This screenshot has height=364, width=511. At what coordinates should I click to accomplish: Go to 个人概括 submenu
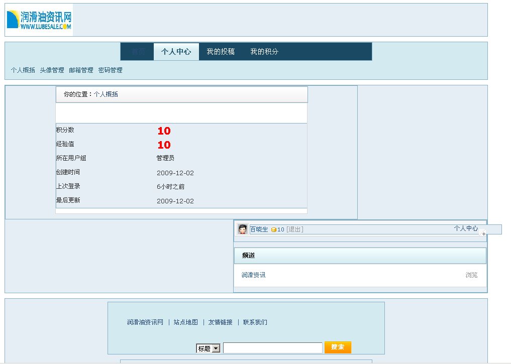pyautogui.click(x=23, y=70)
